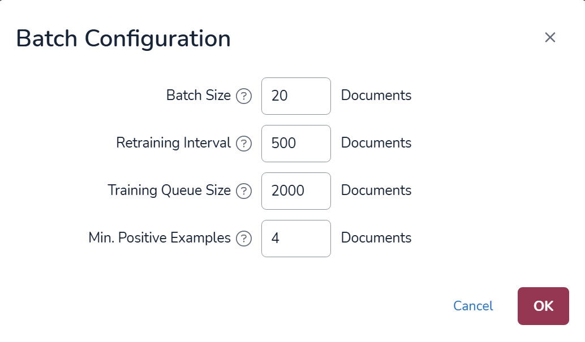Click the Batch Size input field

(x=296, y=96)
